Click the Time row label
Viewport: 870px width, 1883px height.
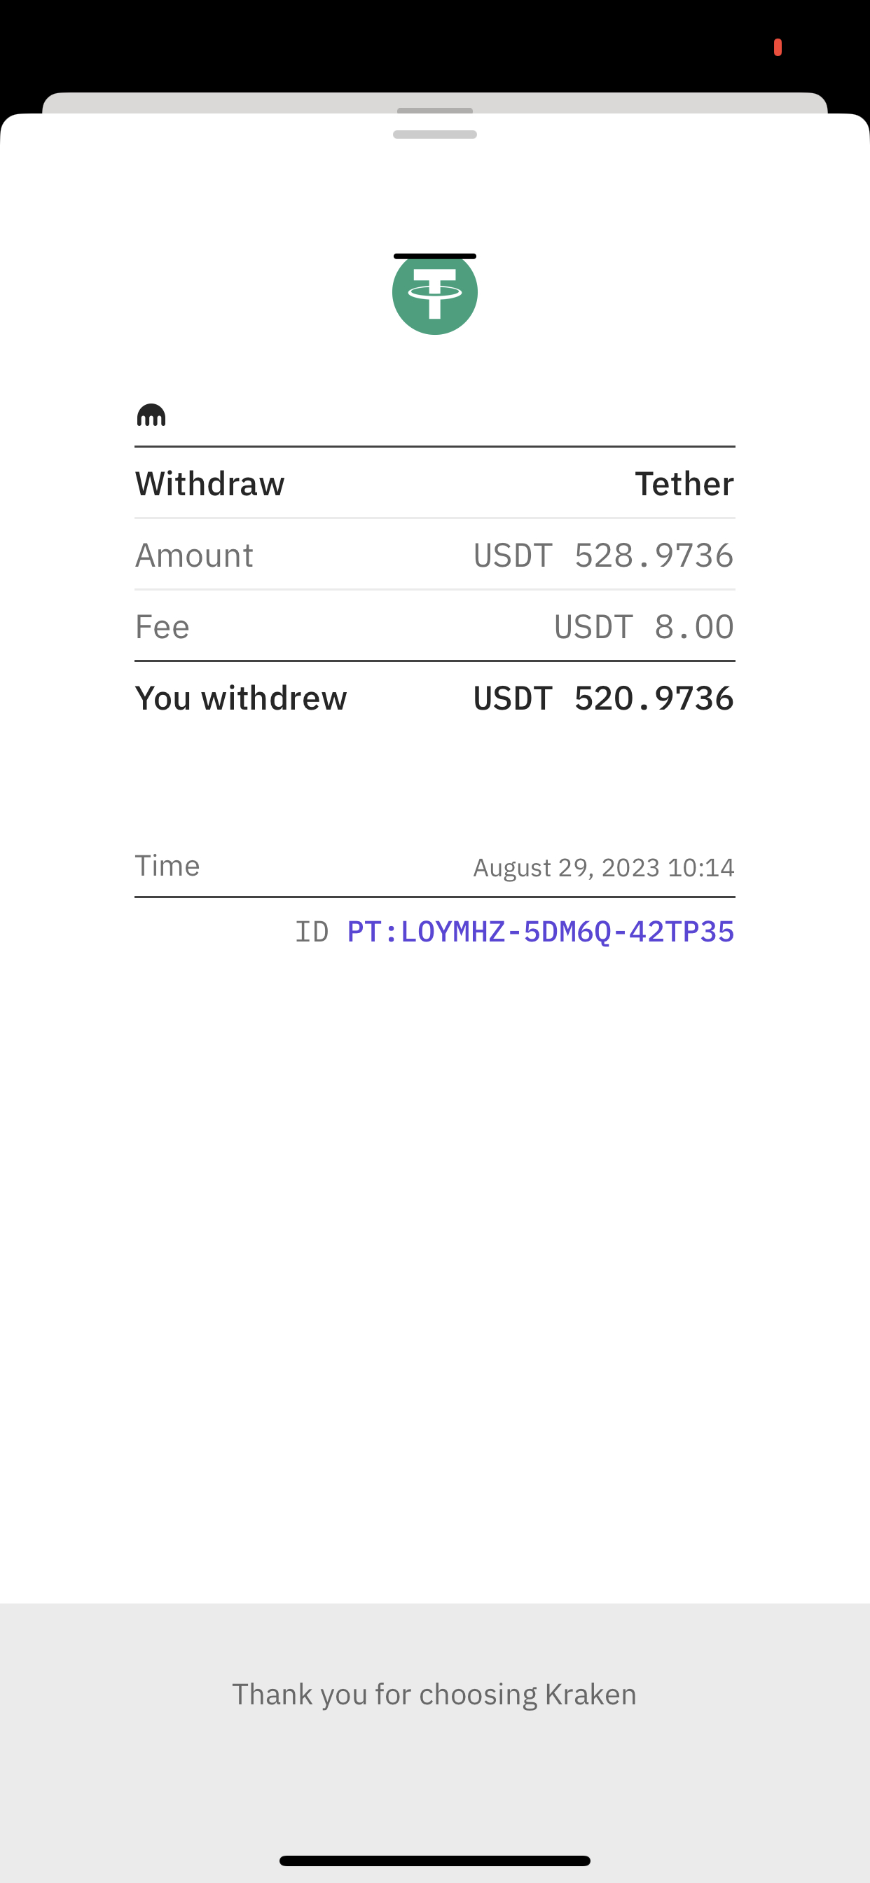click(x=167, y=865)
